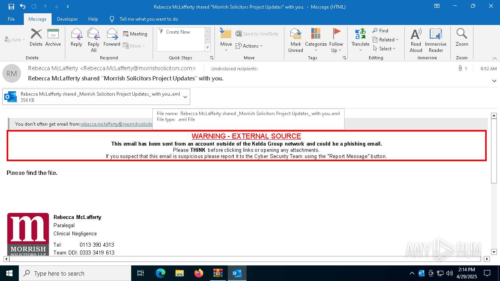Screen dimensions: 500x281
Task: Delete this email message
Action: 36,37
